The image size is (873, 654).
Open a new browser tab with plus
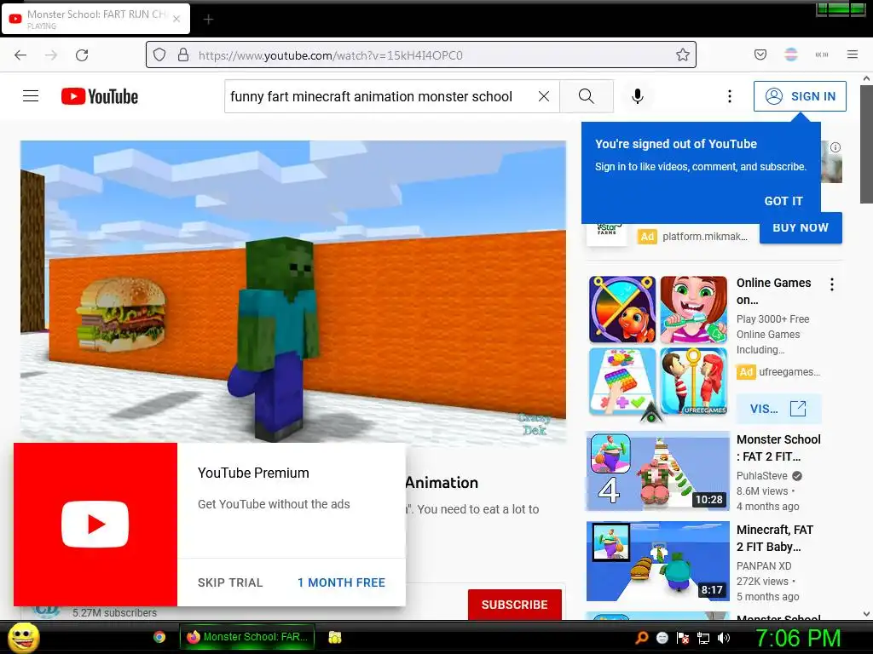208,20
